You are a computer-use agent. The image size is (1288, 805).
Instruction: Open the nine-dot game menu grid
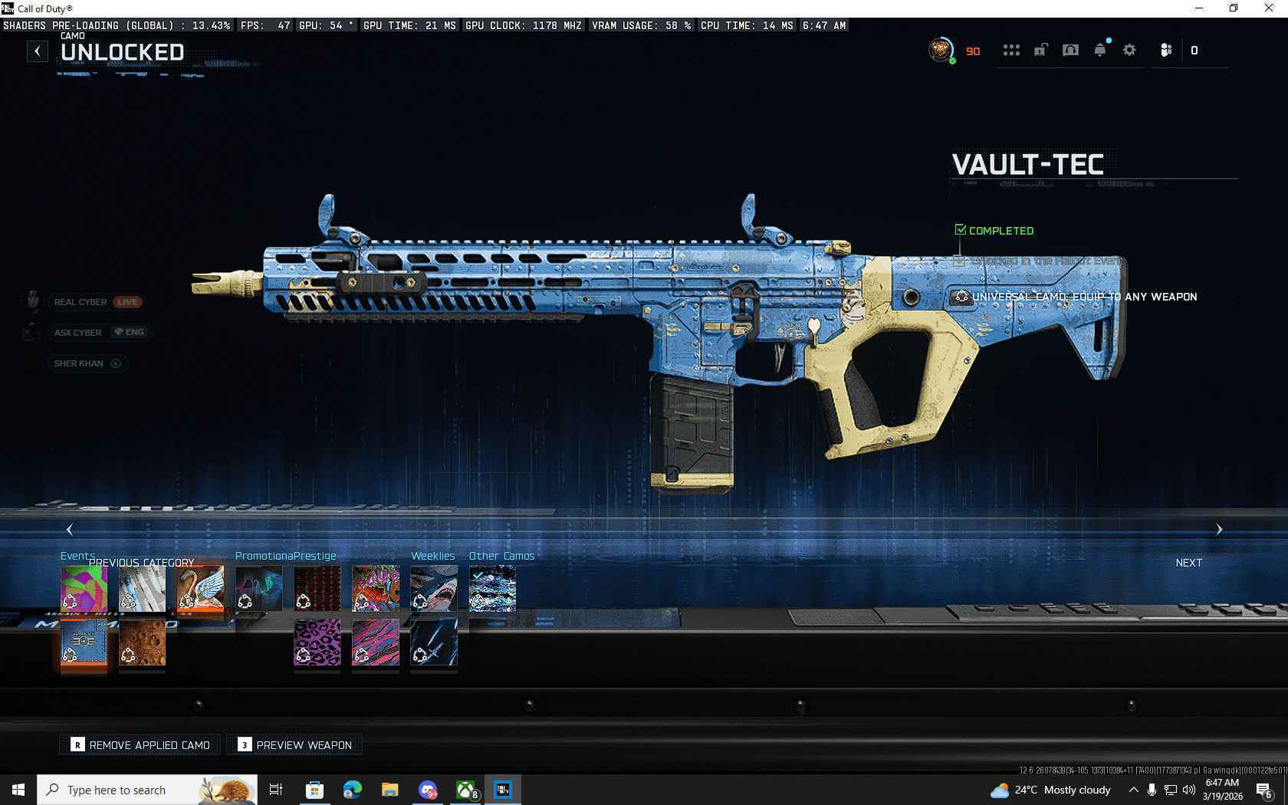1011,50
